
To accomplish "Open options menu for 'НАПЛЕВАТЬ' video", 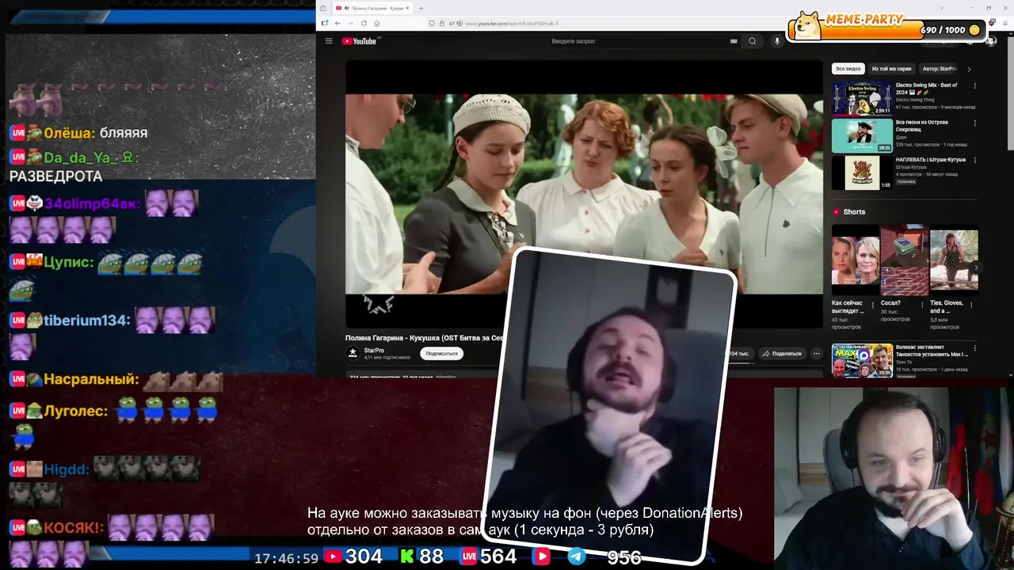I will (974, 161).
